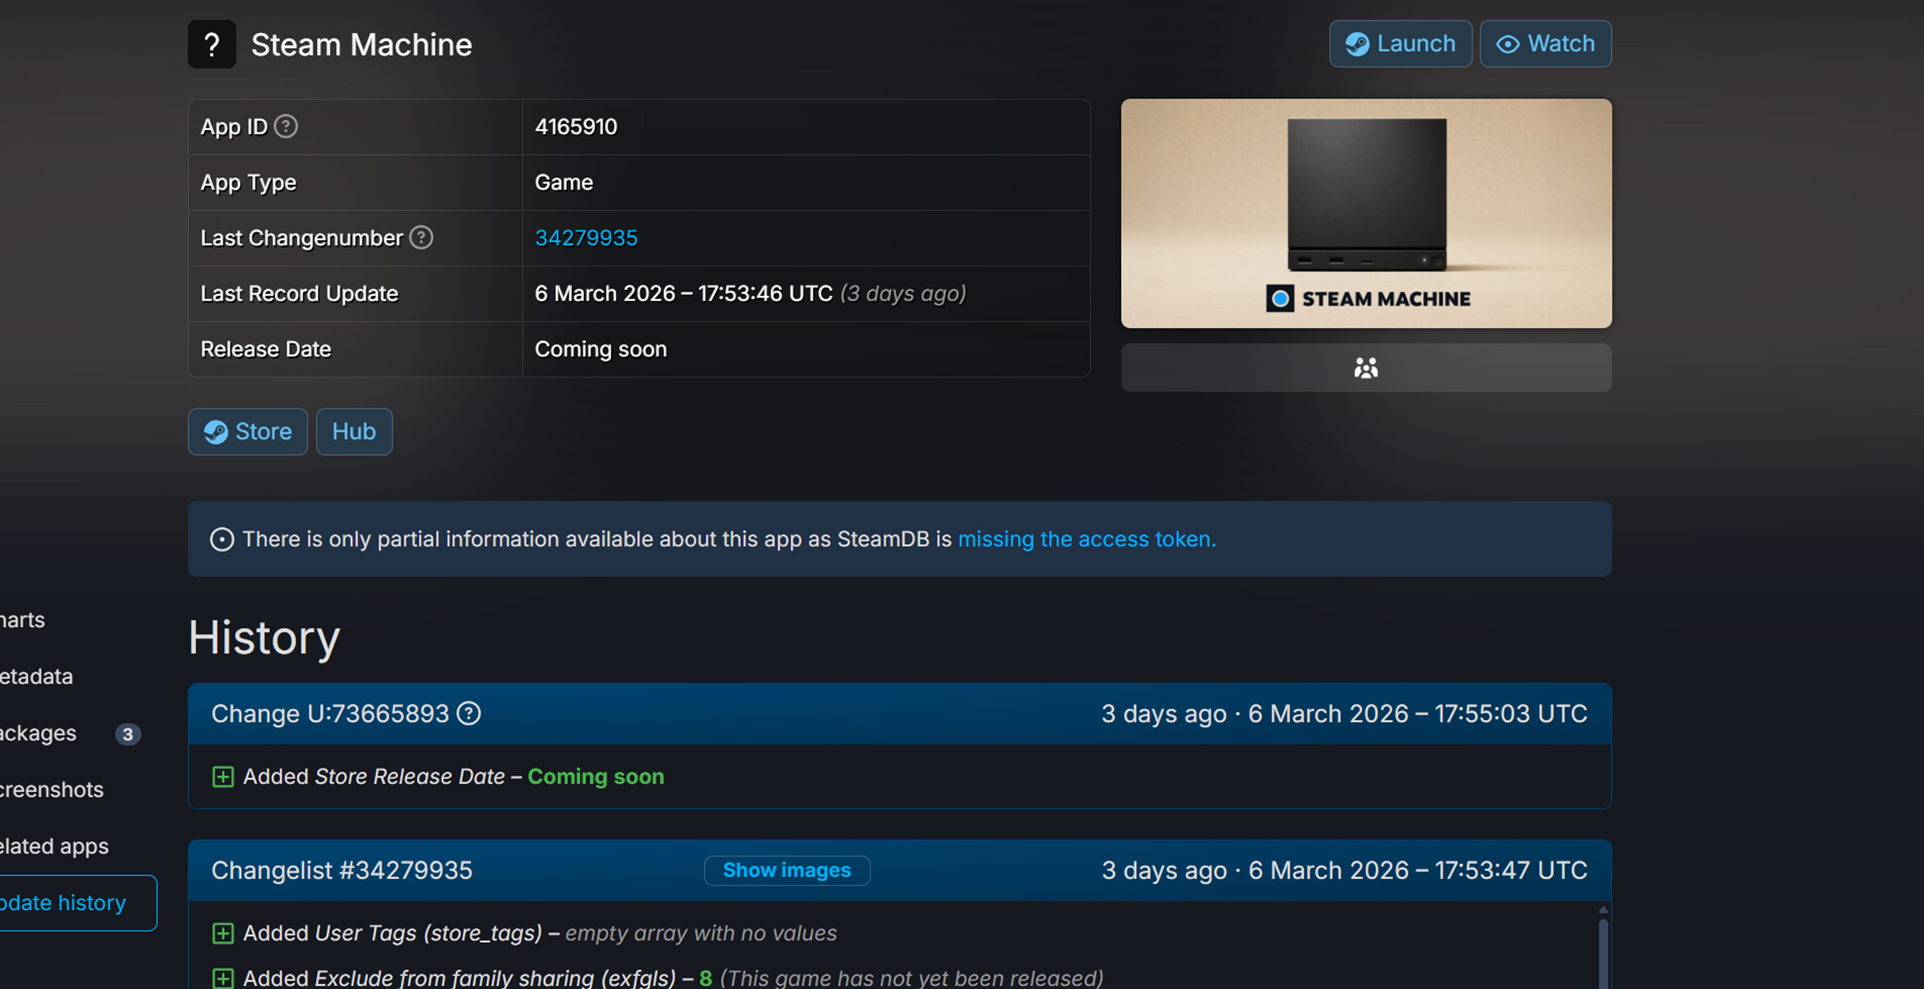Viewport: 1924px width, 989px height.
Task: Click Release Date value Coming soon
Action: coord(601,349)
